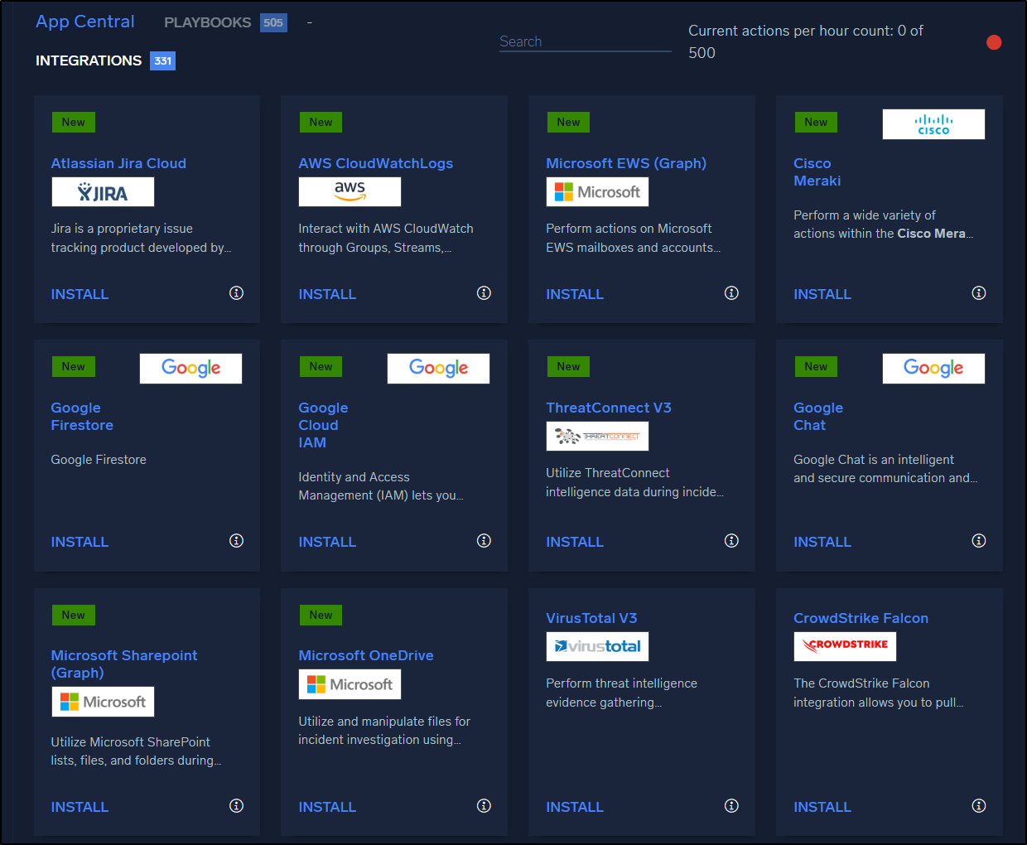Open info icon for Atlassian Jira Cloud
Image resolution: width=1027 pixels, height=845 pixels.
(236, 292)
